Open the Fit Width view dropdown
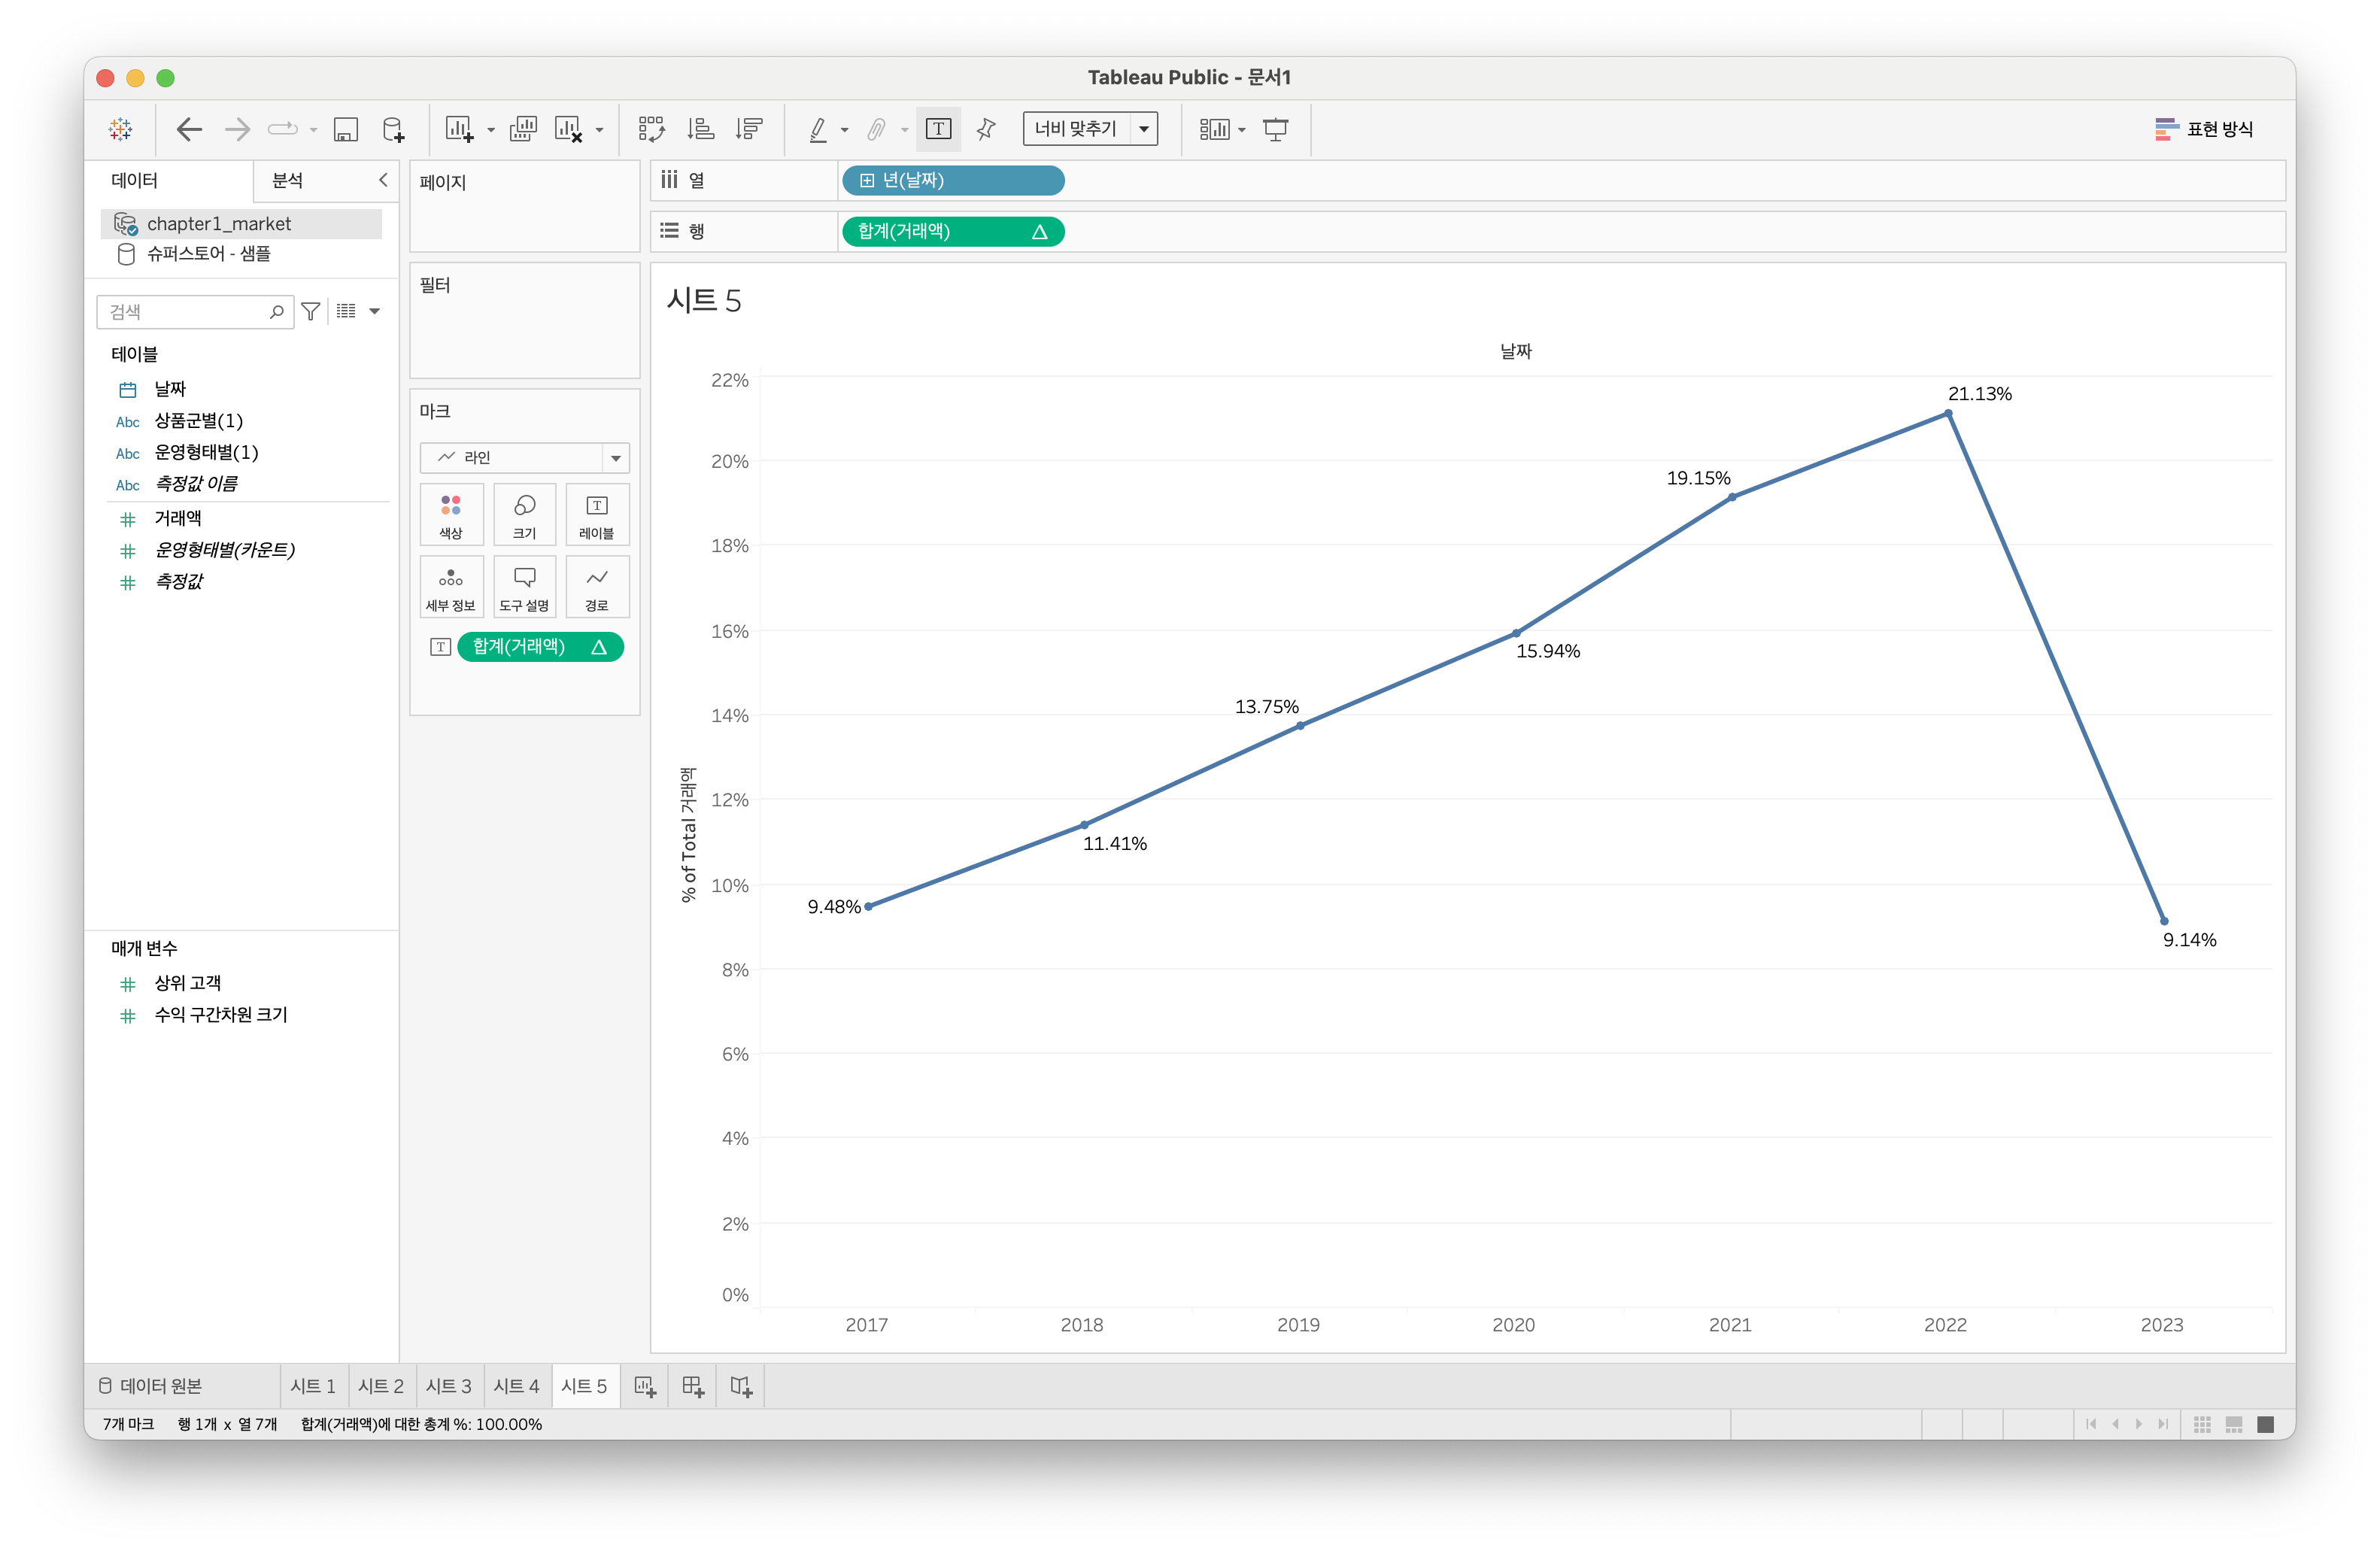 (1144, 129)
